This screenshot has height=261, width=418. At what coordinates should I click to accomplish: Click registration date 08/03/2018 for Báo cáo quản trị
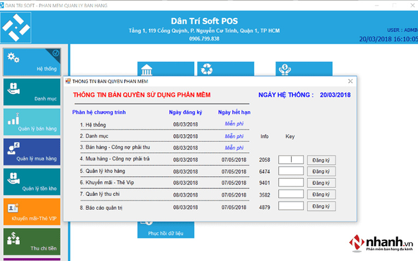coord(186,207)
